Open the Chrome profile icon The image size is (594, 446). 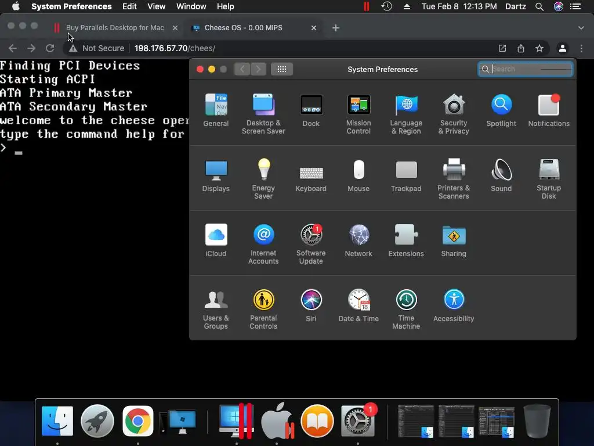click(x=563, y=48)
